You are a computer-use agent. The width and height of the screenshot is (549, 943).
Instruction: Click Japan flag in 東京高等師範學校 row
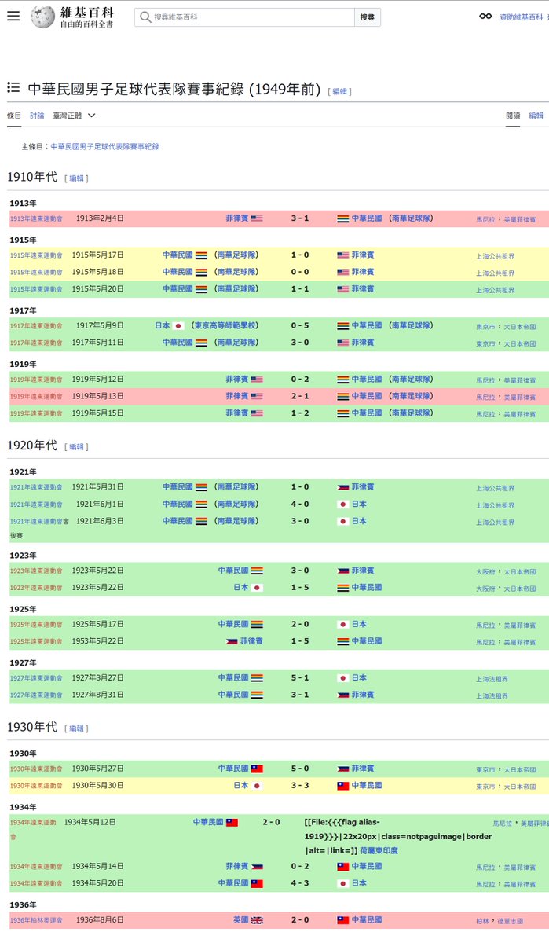pos(178,325)
